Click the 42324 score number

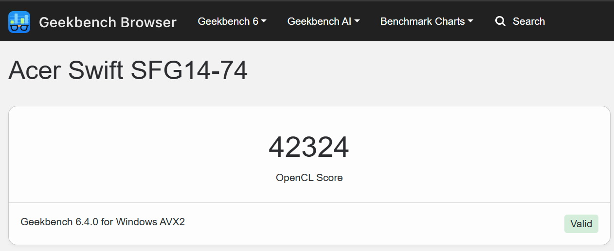coord(309,147)
